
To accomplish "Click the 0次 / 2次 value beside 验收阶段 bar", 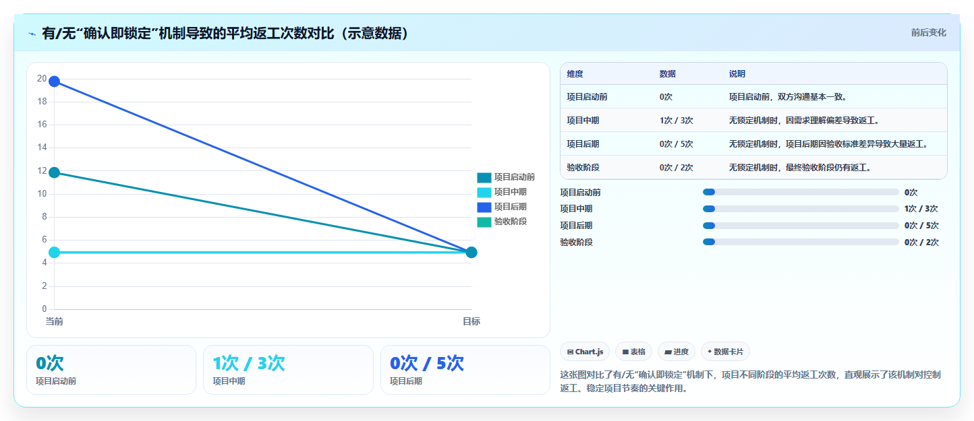I will coord(921,242).
